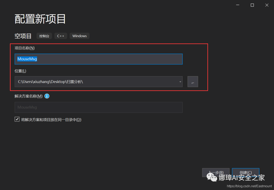Click the Windows tag label
Viewport: 274px width, 190px height.
[79, 36]
